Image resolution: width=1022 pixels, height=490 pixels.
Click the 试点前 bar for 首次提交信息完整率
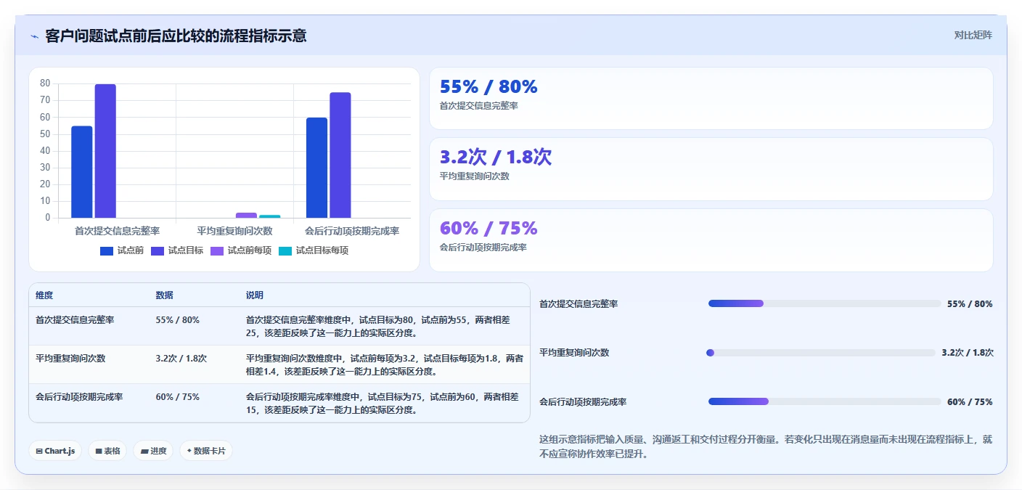(x=82, y=172)
